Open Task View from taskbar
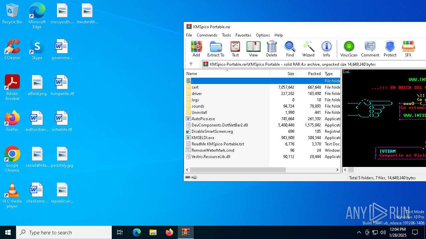Viewport: 426px width, 239px height. (x=120, y=232)
